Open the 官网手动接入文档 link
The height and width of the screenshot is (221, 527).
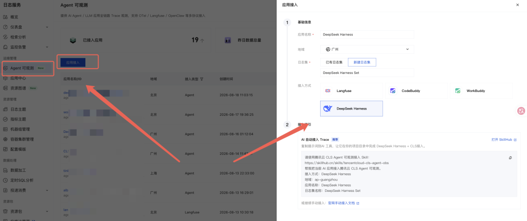pyautogui.click(x=344, y=203)
